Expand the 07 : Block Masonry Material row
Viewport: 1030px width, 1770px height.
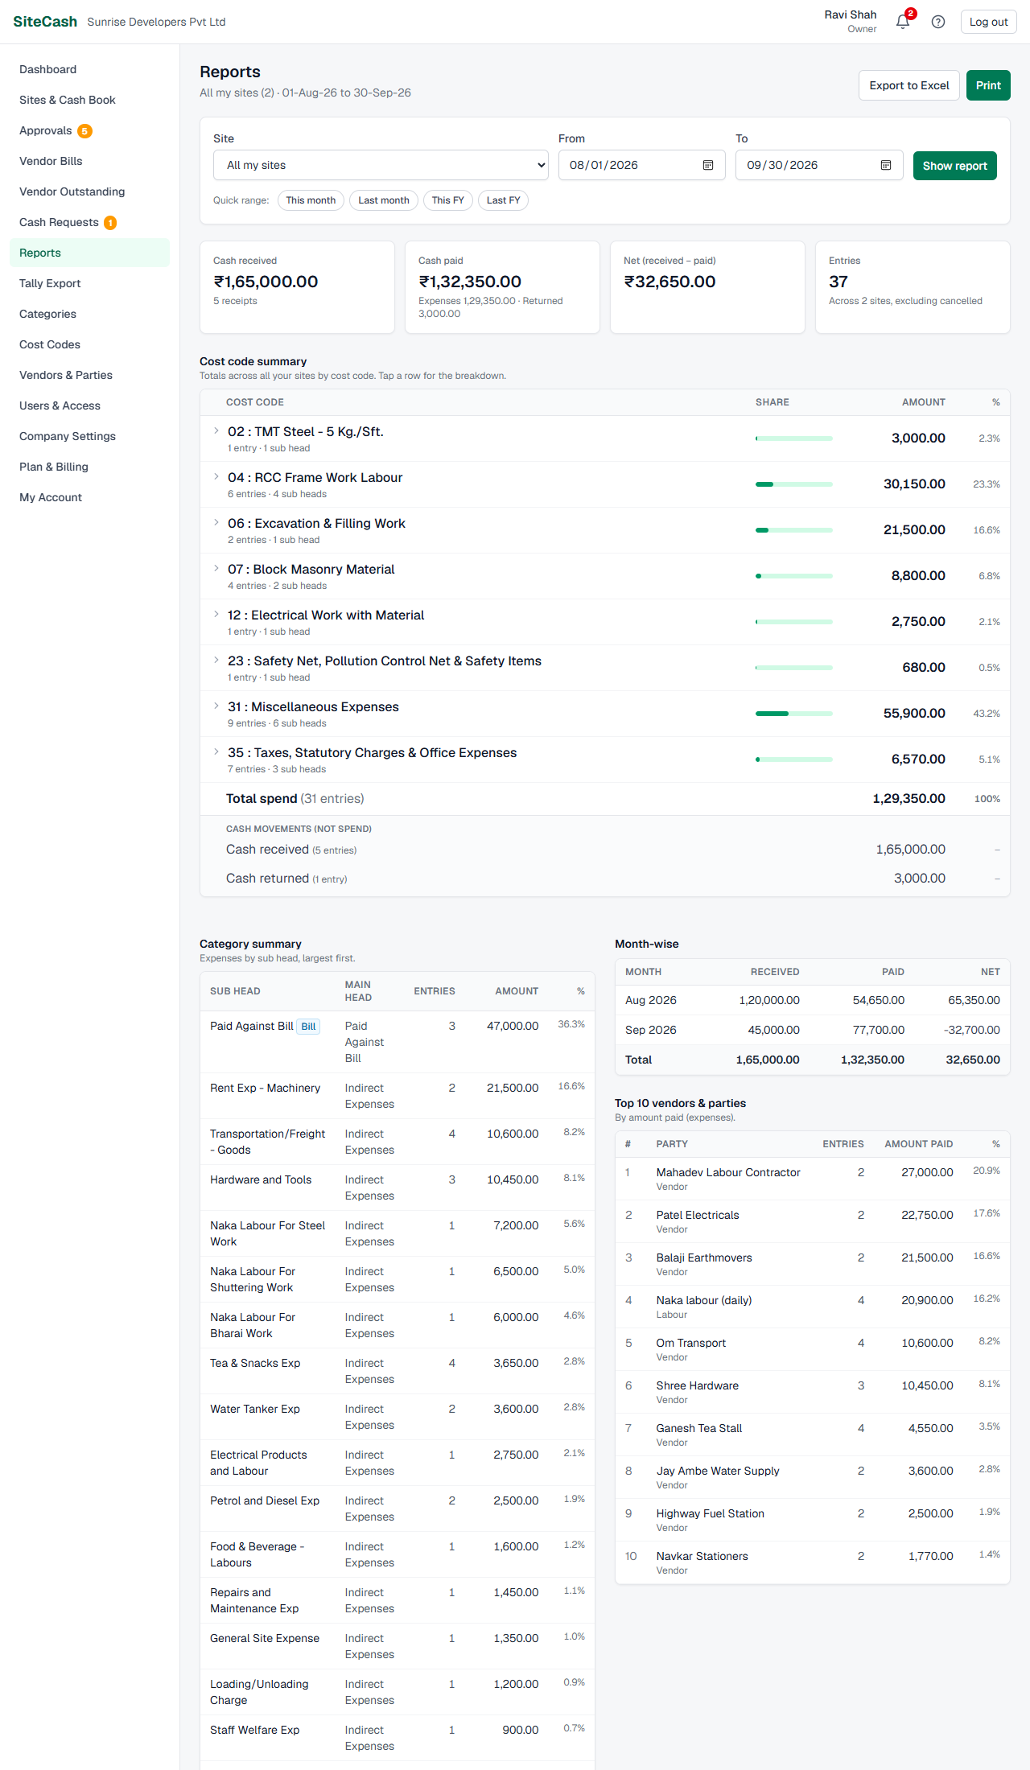pyautogui.click(x=605, y=576)
